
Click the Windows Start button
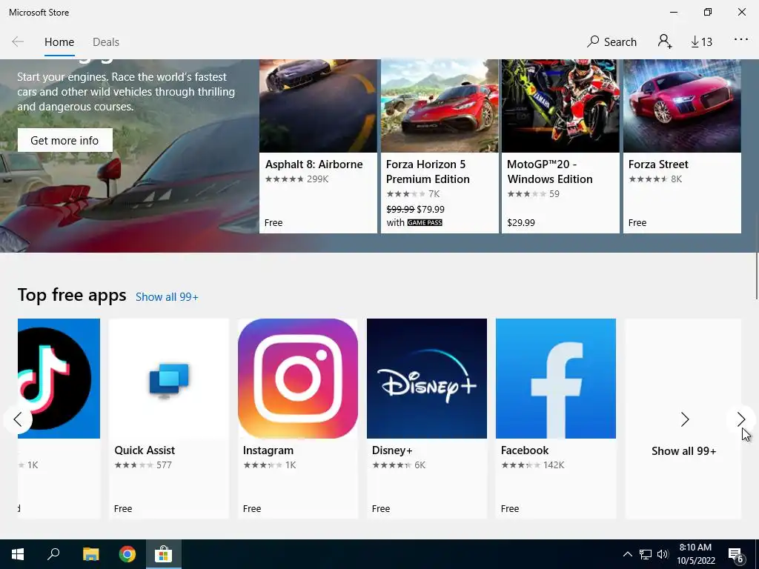(18, 554)
